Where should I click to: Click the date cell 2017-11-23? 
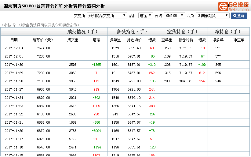point(14,106)
